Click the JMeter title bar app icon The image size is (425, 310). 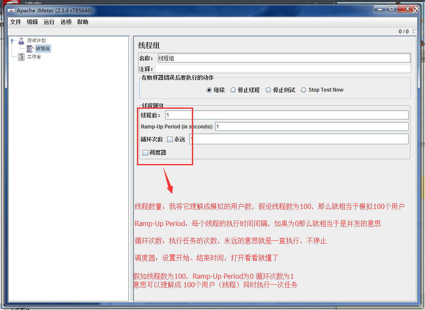(11, 11)
